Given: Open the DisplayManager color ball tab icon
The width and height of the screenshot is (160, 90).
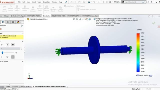Looking at the screenshot, I should click(x=18, y=22).
